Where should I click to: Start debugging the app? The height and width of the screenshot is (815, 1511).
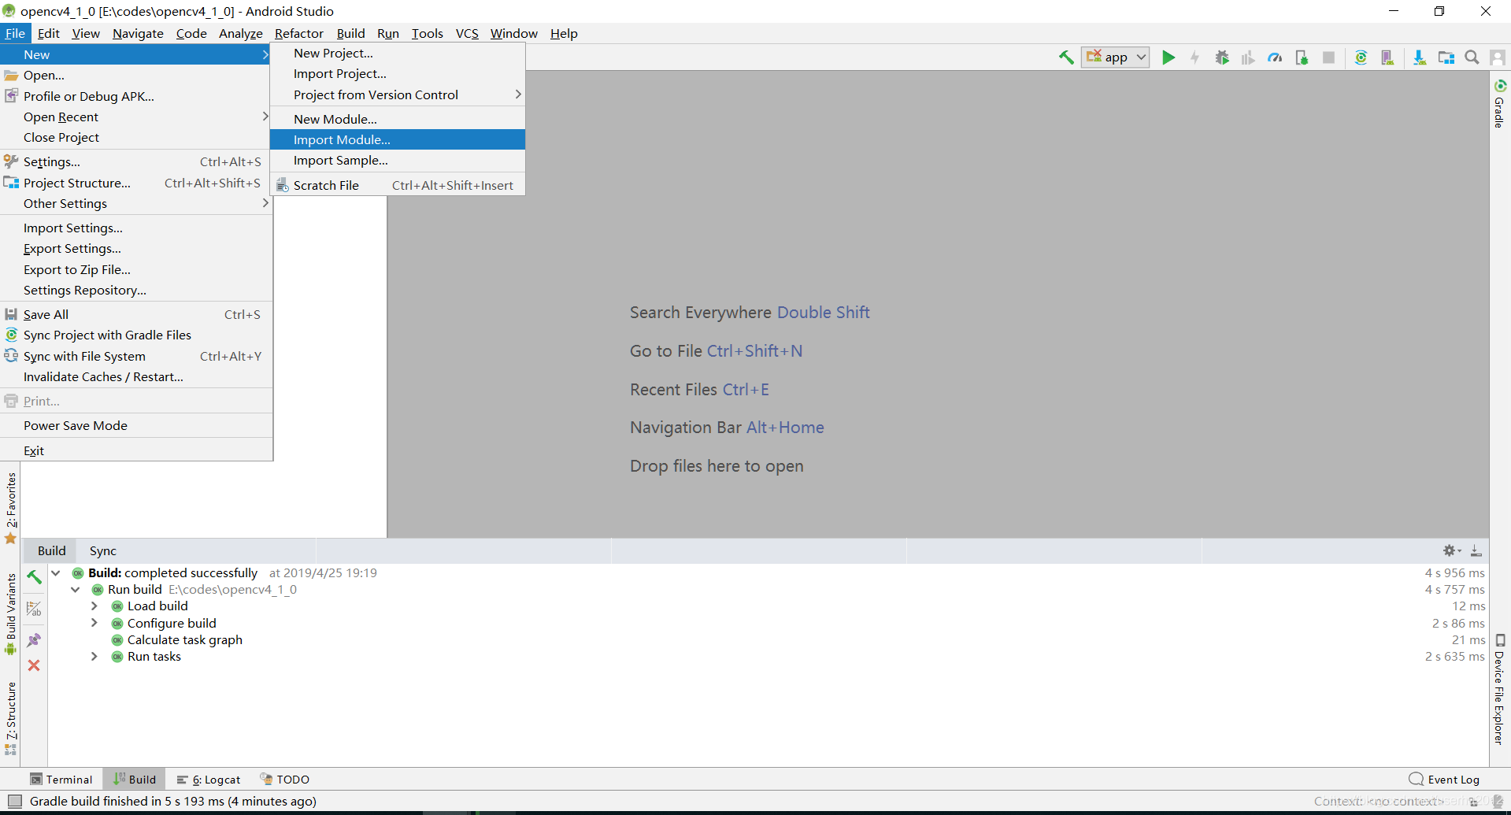pos(1221,57)
